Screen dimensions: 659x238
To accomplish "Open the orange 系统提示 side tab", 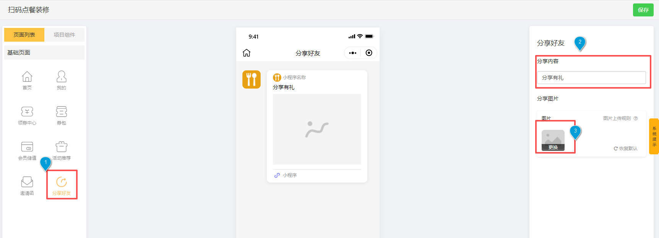I will 654,136.
